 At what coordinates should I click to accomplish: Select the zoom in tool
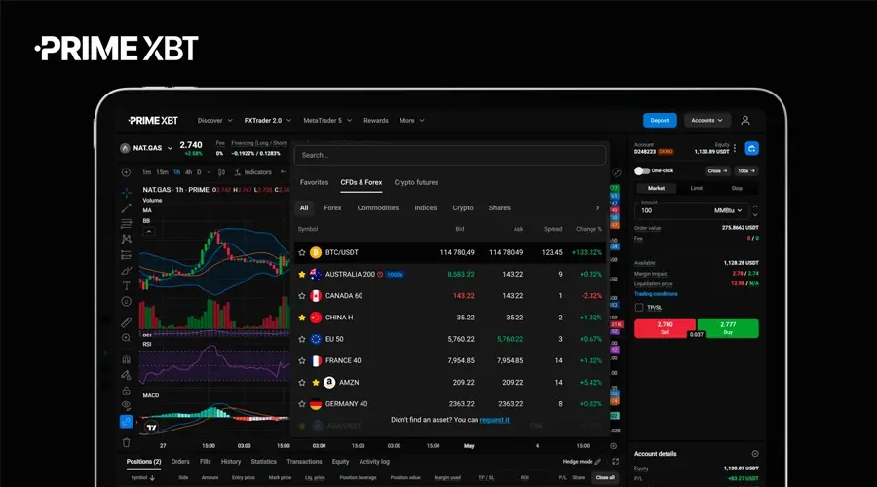(x=127, y=338)
